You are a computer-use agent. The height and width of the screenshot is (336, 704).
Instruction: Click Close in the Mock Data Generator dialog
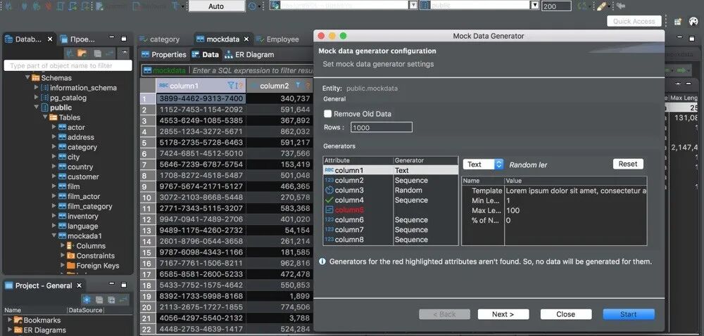(x=565, y=314)
